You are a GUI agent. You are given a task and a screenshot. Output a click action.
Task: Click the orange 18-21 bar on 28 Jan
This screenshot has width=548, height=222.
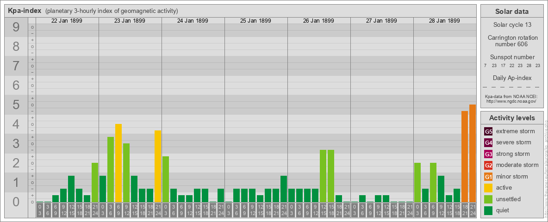pyautogui.click(x=465, y=156)
